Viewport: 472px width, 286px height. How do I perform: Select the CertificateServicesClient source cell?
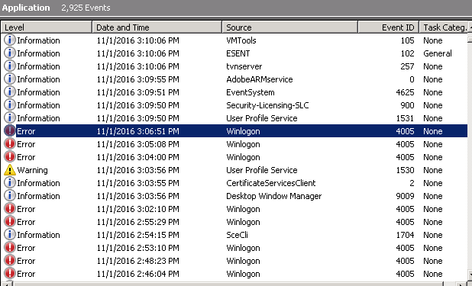(271, 183)
